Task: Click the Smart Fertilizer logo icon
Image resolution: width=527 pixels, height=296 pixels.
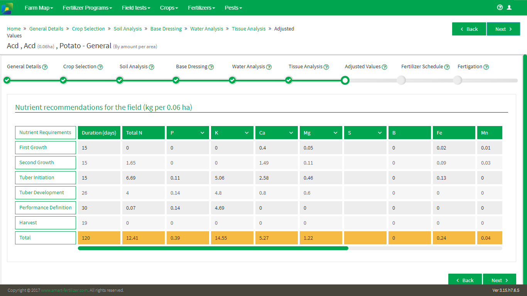Action: coord(7,8)
